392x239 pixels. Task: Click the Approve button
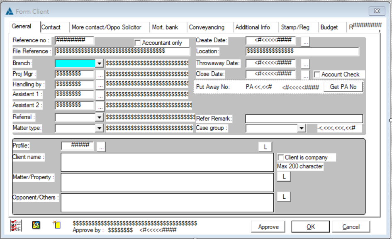(x=268, y=227)
